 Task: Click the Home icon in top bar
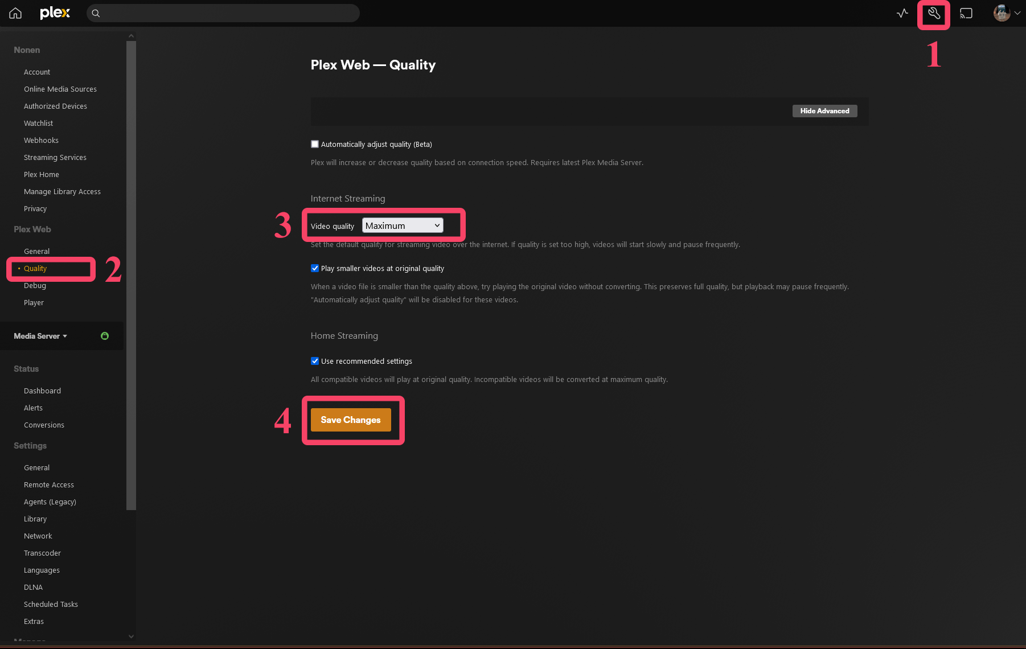click(15, 13)
